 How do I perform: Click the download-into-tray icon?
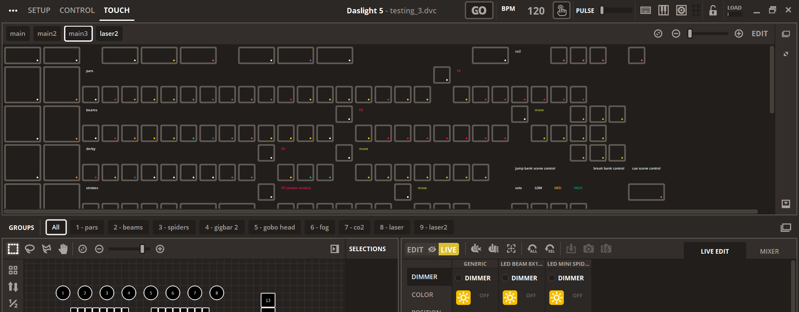pos(571,249)
